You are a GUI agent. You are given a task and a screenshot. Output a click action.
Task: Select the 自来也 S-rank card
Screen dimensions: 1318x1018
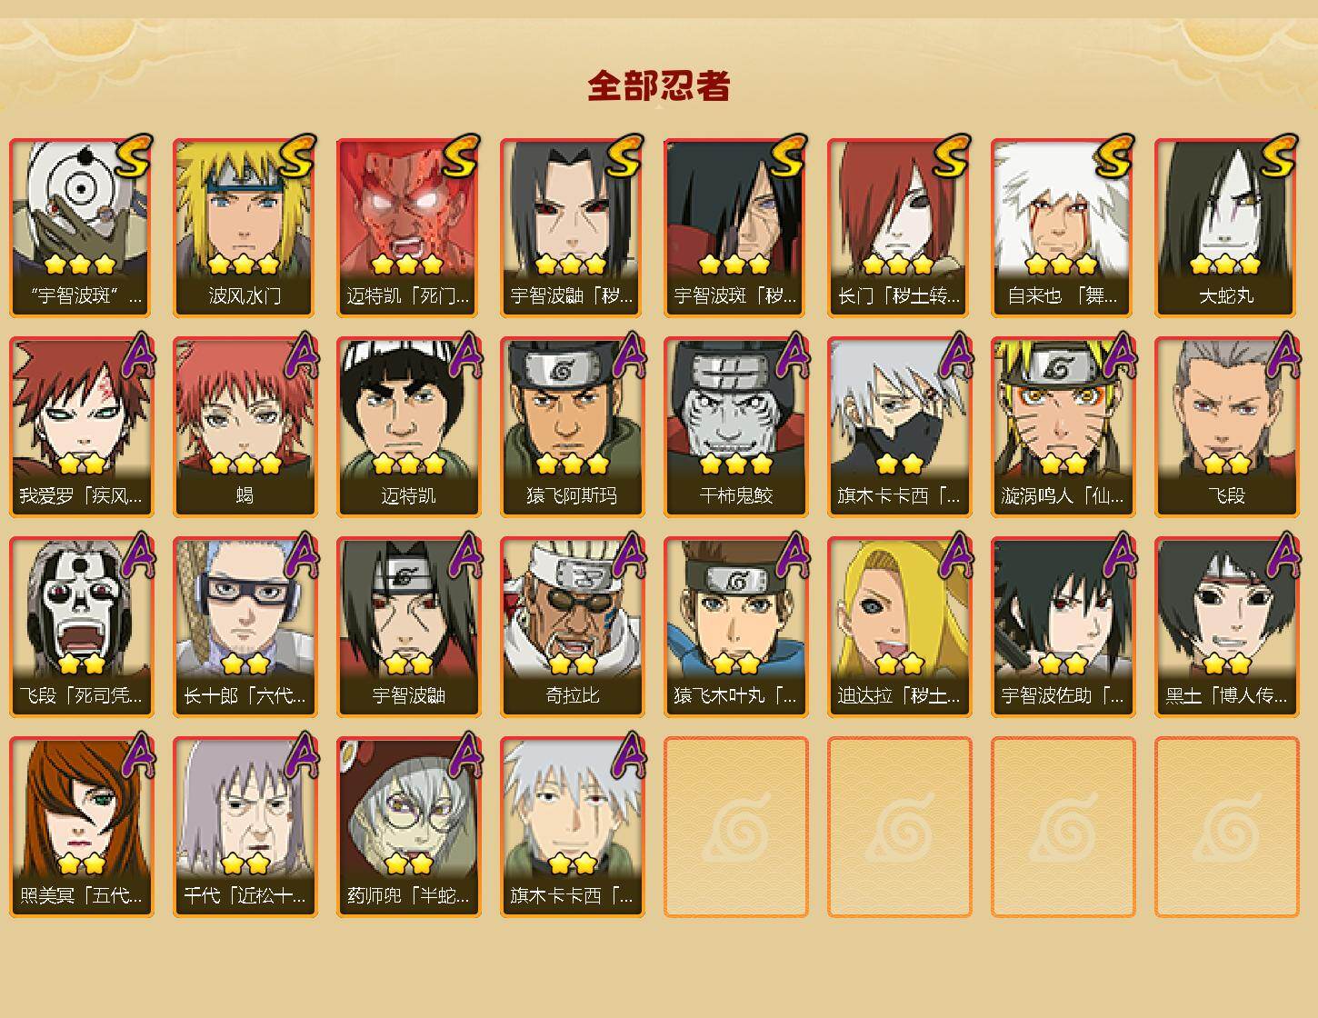coord(1063,227)
